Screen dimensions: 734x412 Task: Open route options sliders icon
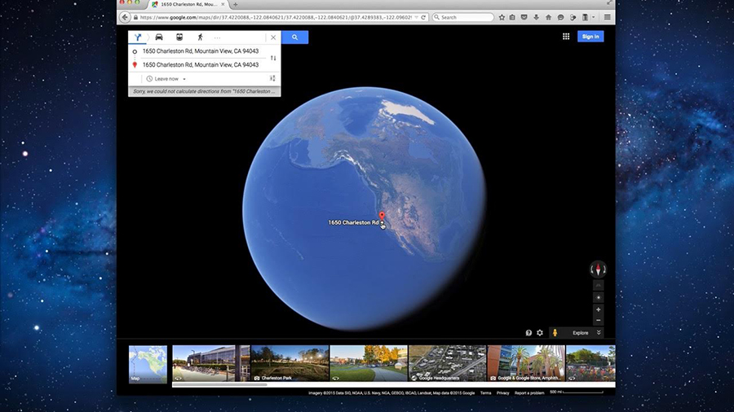point(272,78)
